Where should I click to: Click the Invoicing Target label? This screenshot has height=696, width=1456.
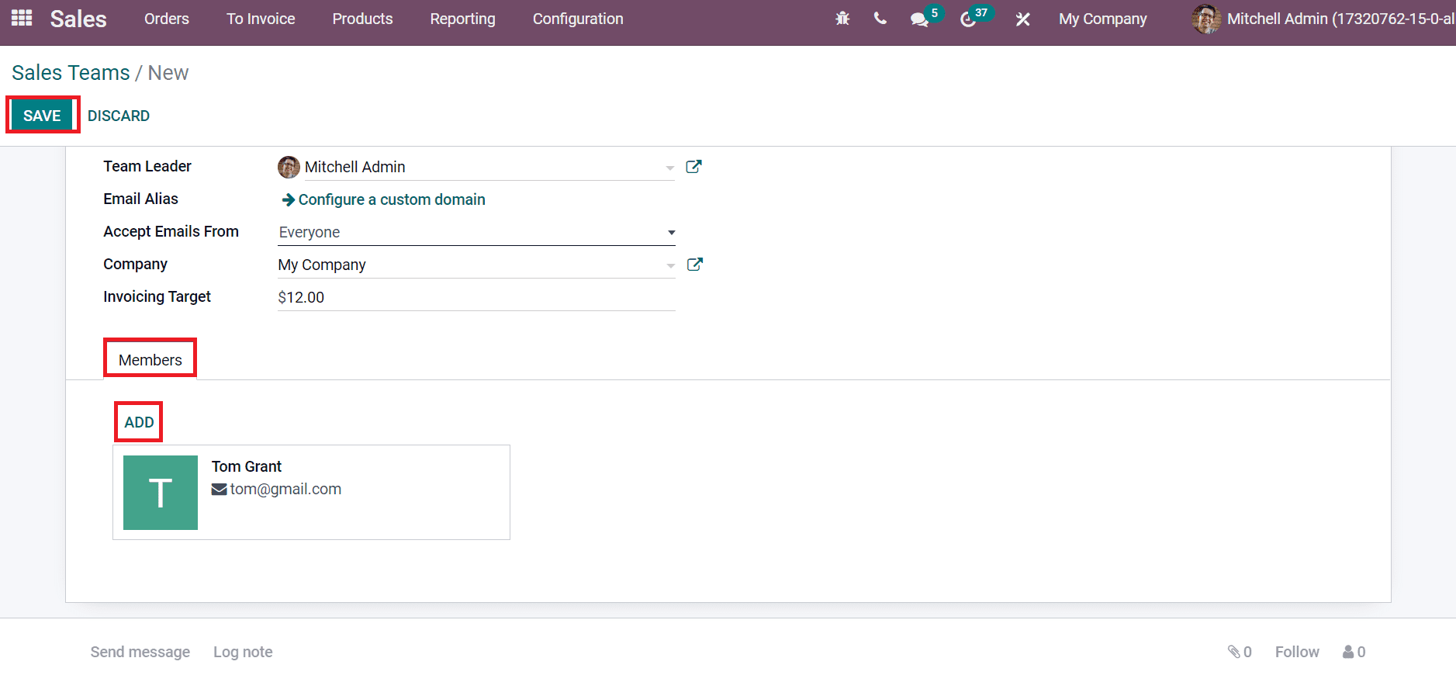[157, 296]
